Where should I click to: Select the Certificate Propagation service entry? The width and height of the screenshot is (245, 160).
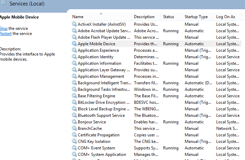[98, 135]
